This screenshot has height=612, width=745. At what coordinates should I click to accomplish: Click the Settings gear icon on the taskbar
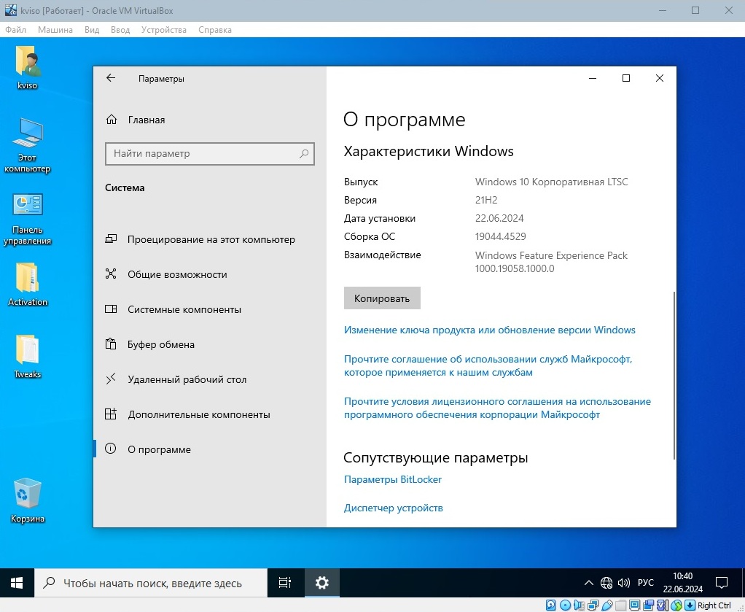pos(321,582)
